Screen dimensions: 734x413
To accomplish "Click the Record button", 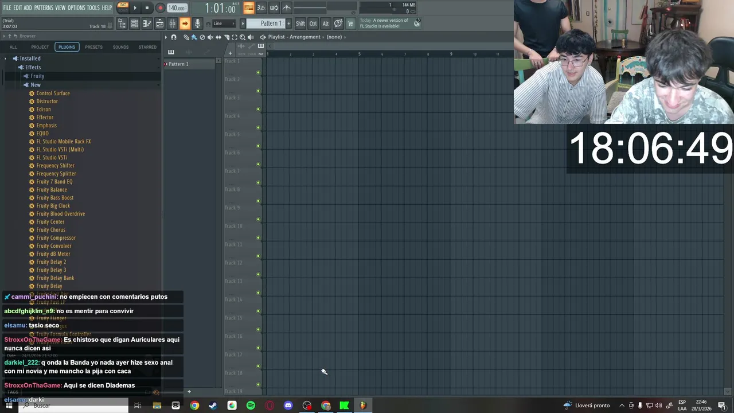I will point(160,8).
